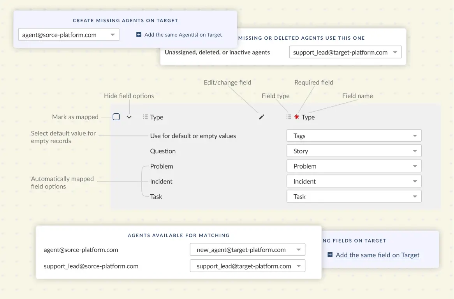This screenshot has height=299, width=454.
Task: Open the Task mapping dropdown
Action: click(354, 197)
